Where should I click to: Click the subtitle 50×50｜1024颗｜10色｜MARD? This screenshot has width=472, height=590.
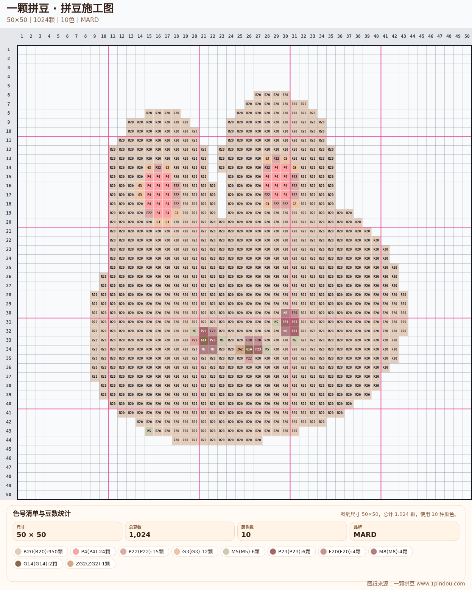53,20
